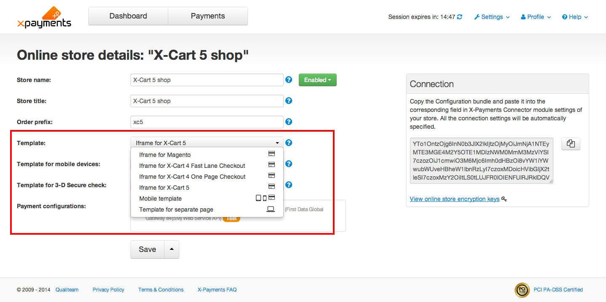Click the card icon beside X-Cart 4 One Page Checkout
This screenshot has height=302, width=606.
pos(271,175)
